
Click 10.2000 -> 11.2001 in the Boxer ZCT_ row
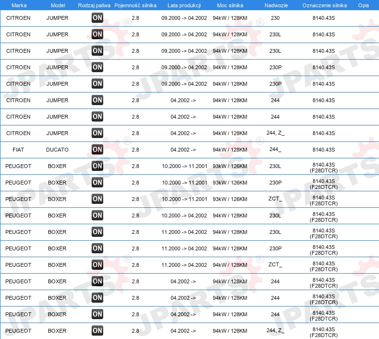[185, 199]
